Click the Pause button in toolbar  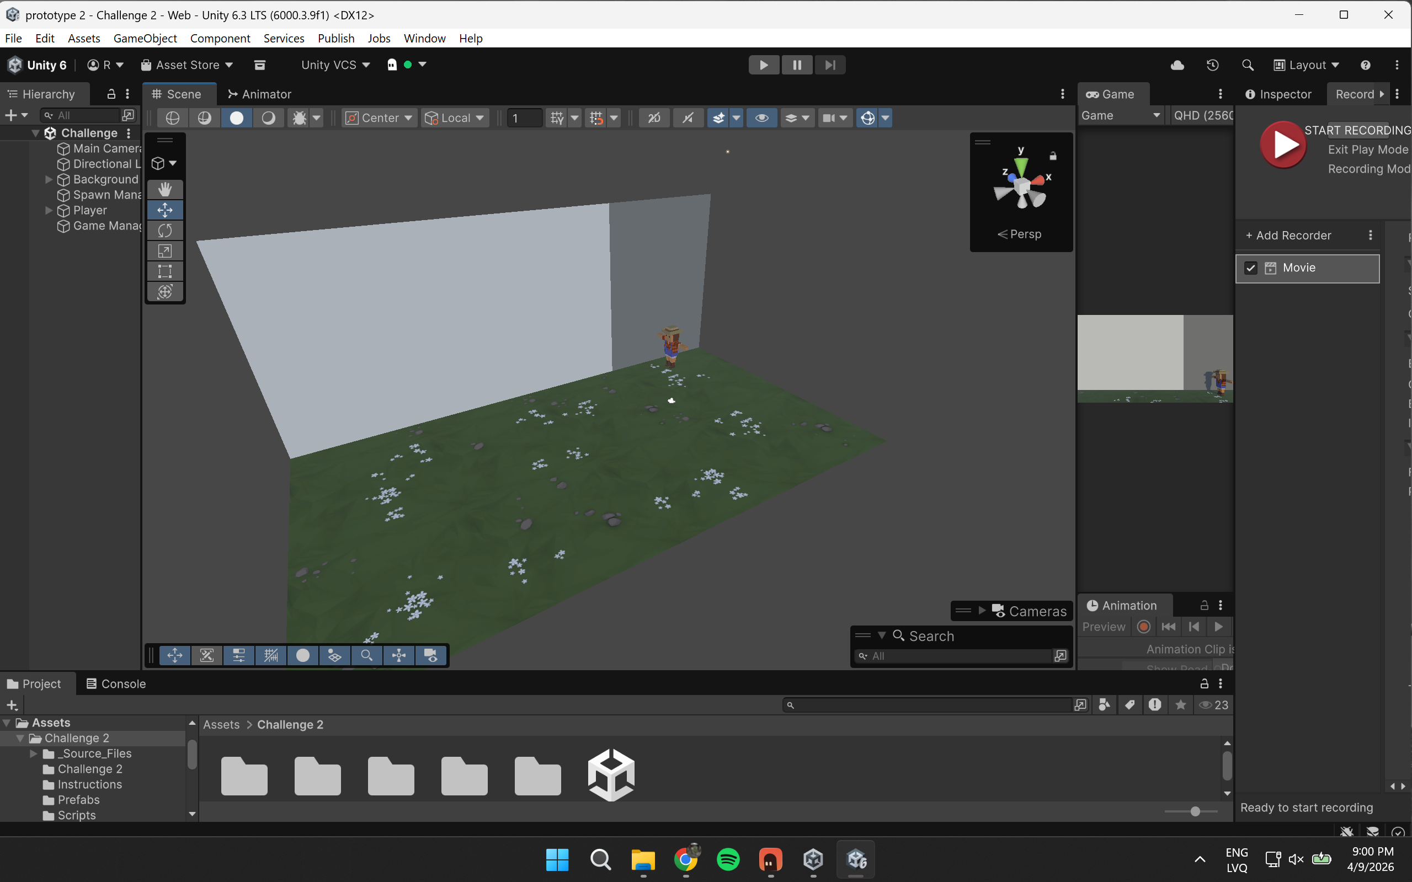click(796, 65)
